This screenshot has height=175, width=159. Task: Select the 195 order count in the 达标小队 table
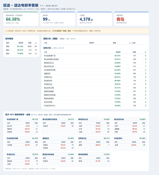tap(135, 77)
